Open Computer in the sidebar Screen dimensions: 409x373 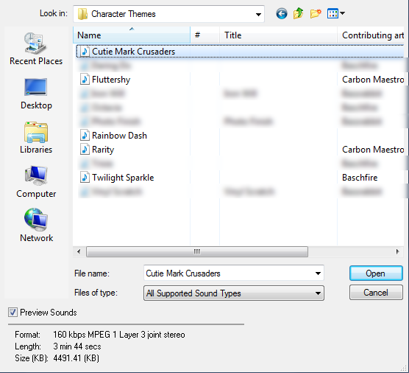36,182
